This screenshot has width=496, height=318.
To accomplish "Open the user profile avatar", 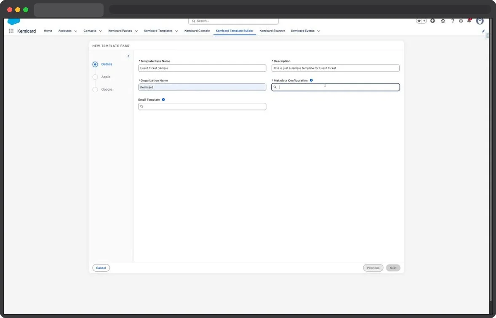I will tap(480, 21).
